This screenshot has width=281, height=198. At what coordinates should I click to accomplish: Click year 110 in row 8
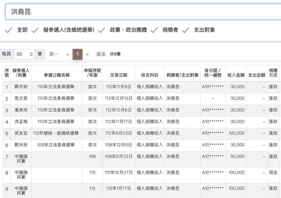(x=92, y=172)
